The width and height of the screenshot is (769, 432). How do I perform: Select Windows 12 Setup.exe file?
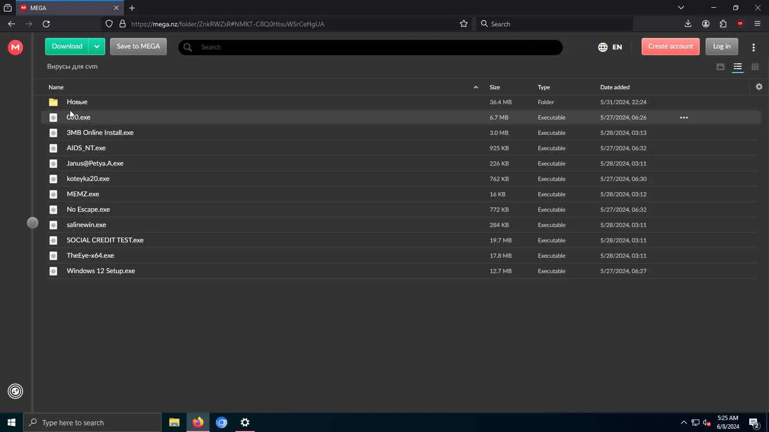tap(401, 271)
